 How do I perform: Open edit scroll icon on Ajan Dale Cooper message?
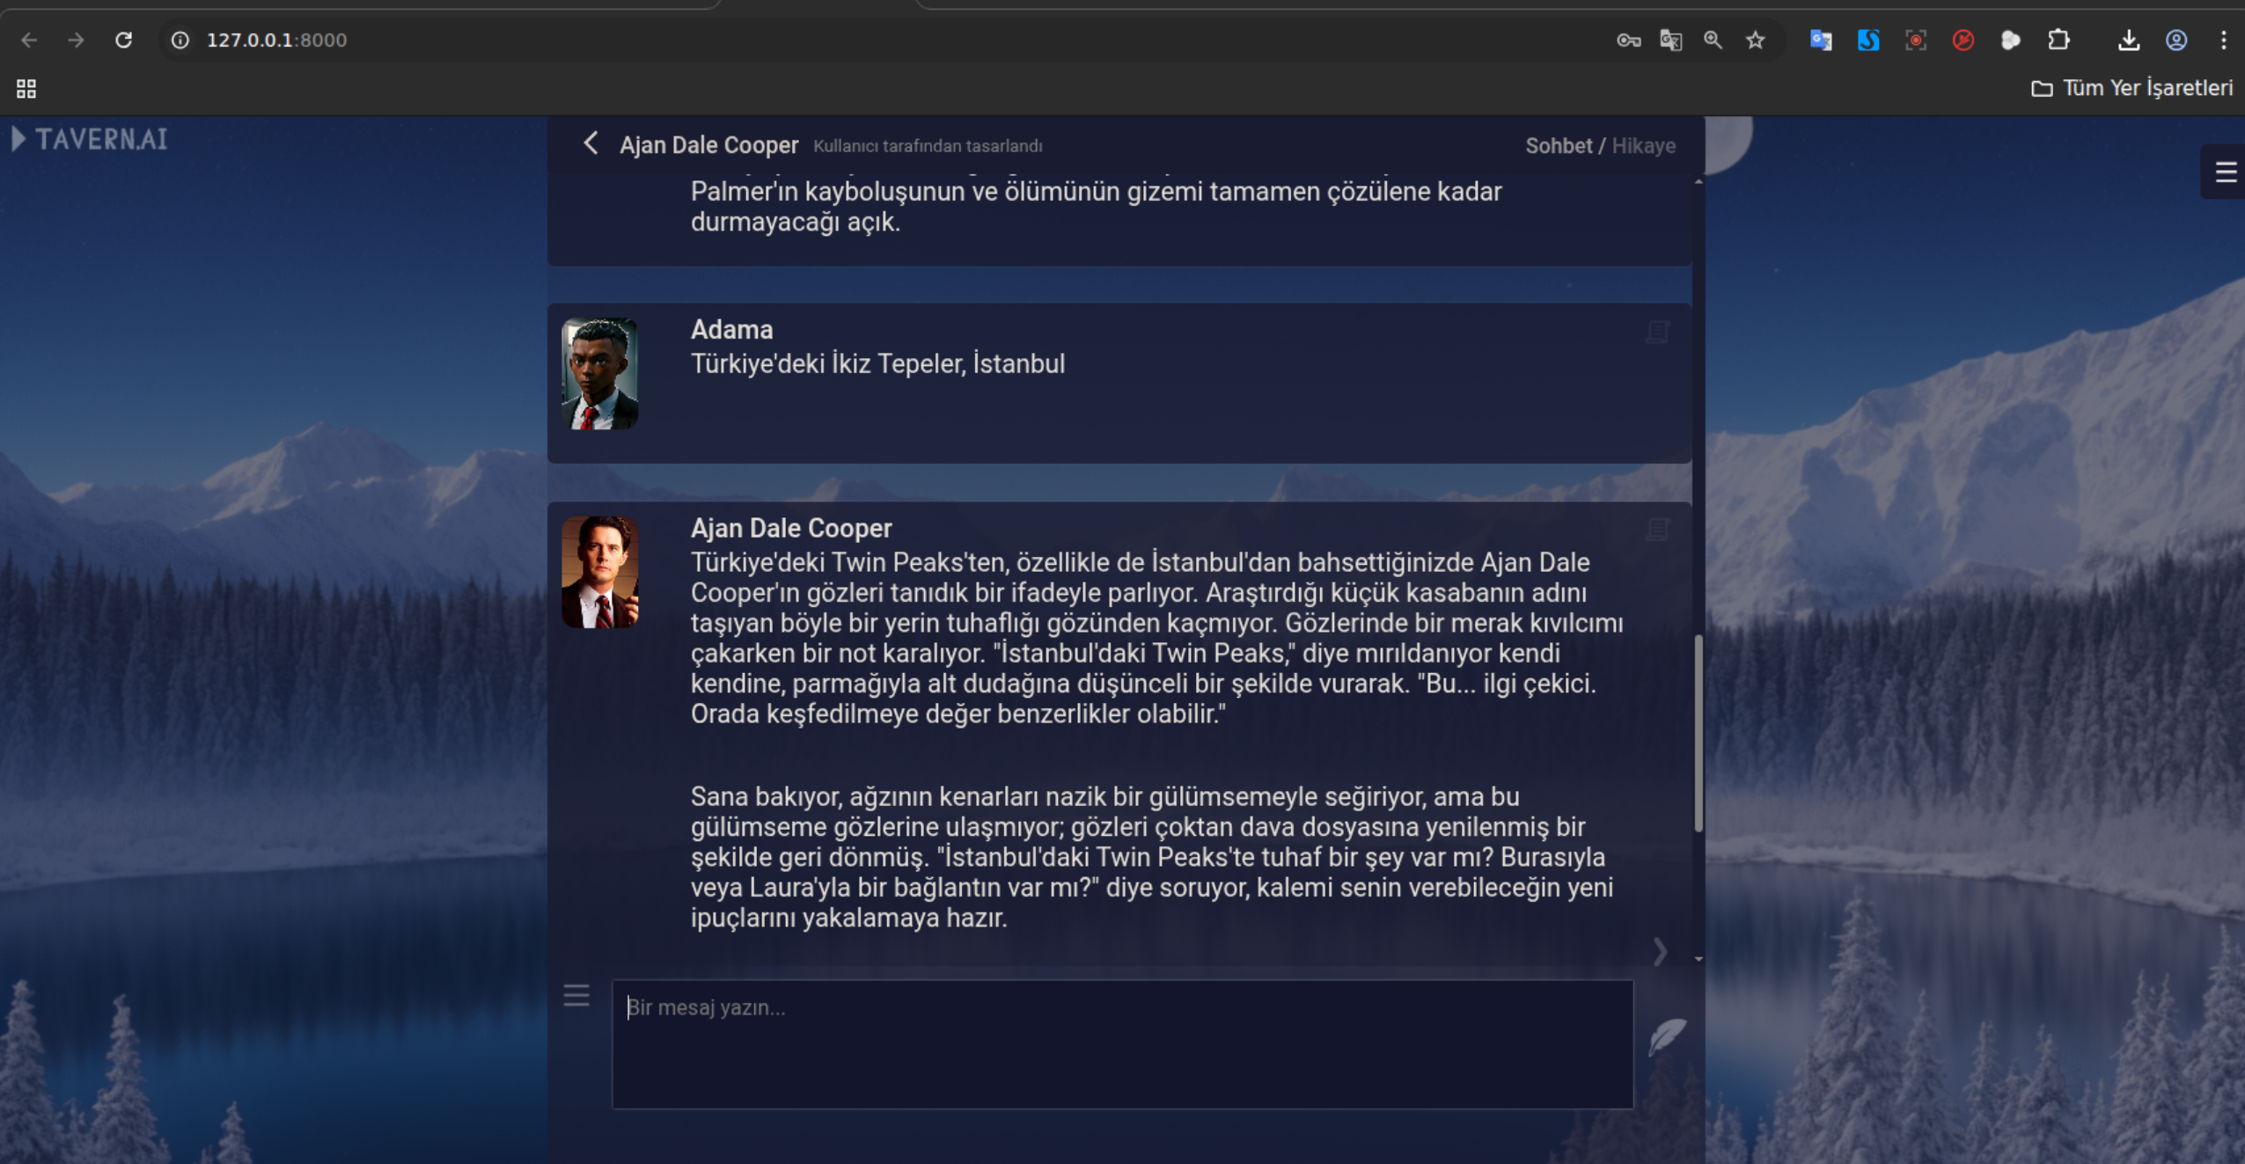[x=1658, y=529]
